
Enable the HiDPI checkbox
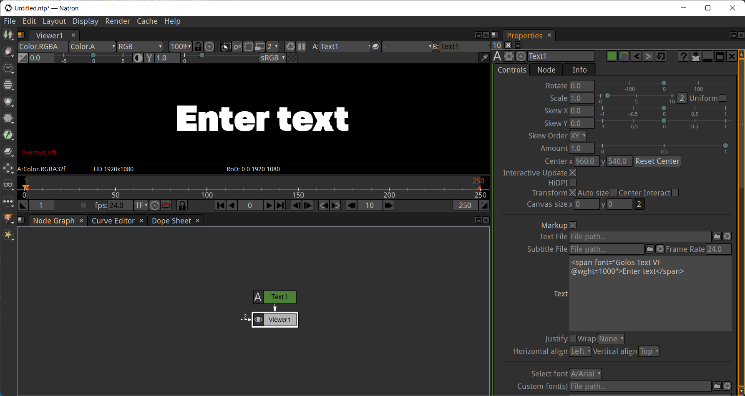tap(573, 183)
